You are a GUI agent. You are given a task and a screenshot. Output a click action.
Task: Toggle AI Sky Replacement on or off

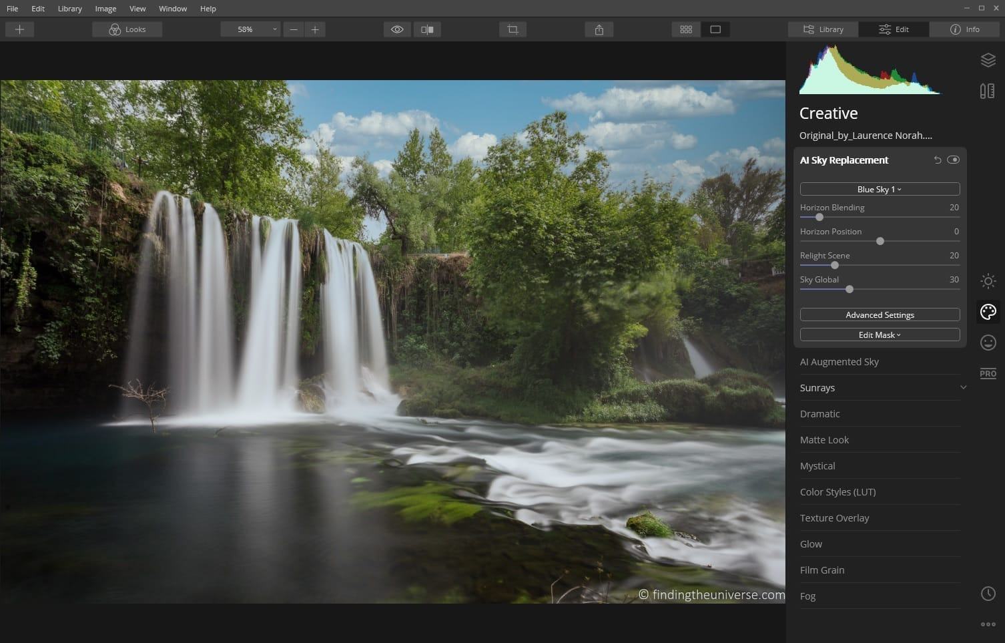pos(954,160)
